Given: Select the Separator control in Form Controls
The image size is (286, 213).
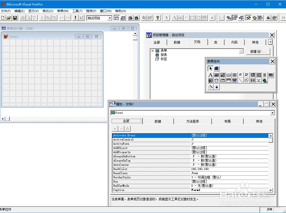Looking at the screenshot, I should (x=259, y=81).
